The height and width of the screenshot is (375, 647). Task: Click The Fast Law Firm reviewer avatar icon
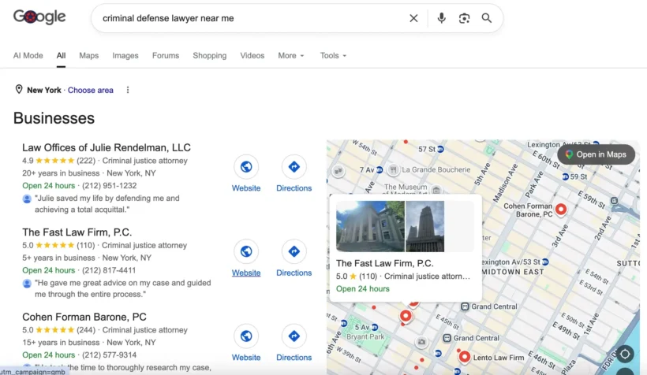point(27,284)
